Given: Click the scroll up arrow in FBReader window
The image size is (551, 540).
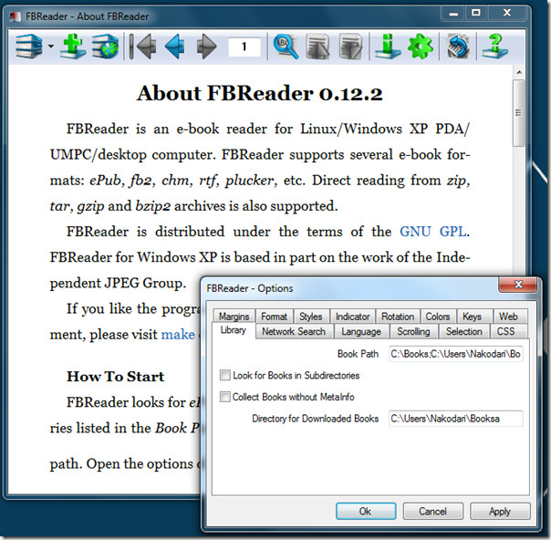Looking at the screenshot, I should (519, 72).
